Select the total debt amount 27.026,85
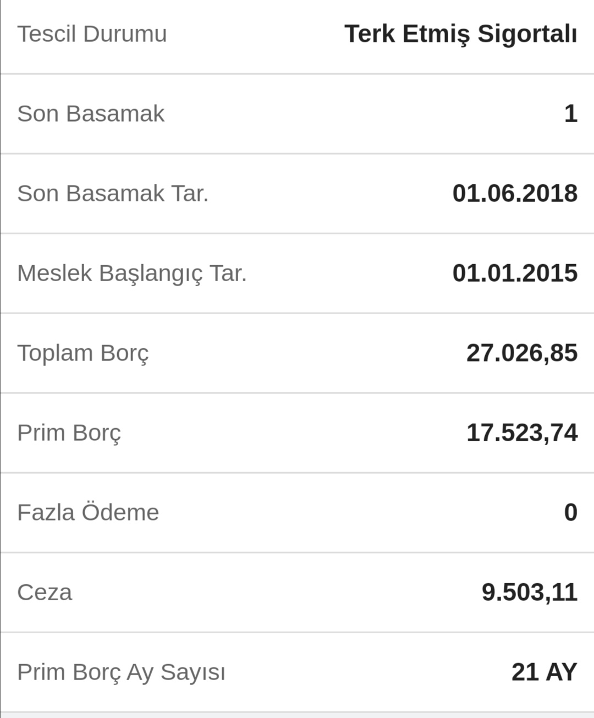Viewport: 594px width, 718px height. tap(522, 353)
